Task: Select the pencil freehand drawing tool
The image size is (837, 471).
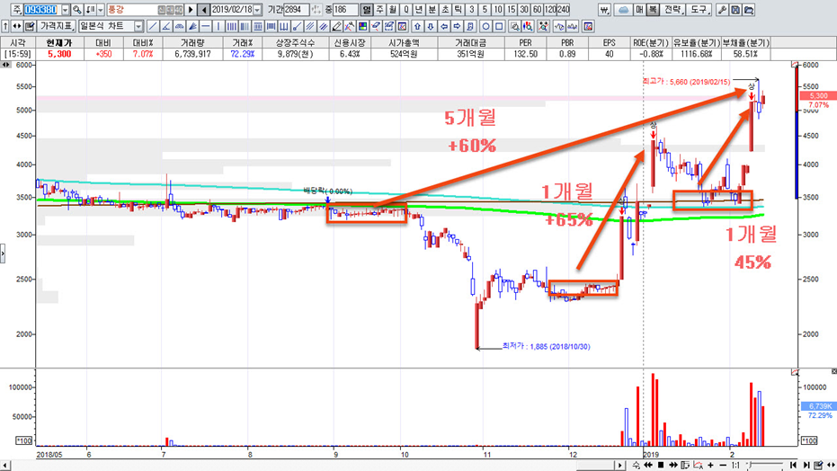Action: (336, 25)
